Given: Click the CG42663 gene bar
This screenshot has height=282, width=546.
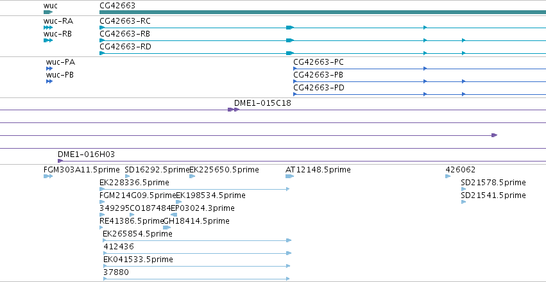Looking at the screenshot, I should pos(323,12).
